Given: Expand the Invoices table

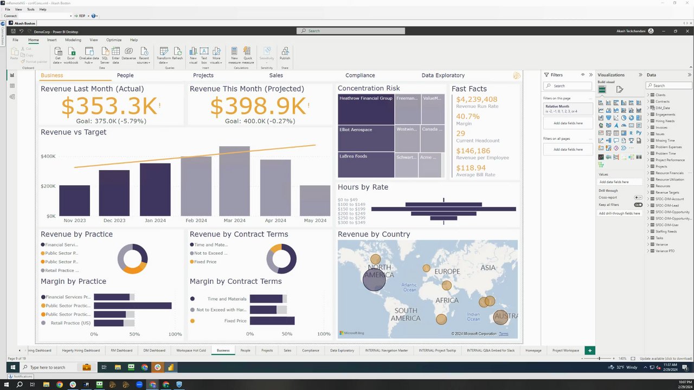Looking at the screenshot, I should pos(648,127).
